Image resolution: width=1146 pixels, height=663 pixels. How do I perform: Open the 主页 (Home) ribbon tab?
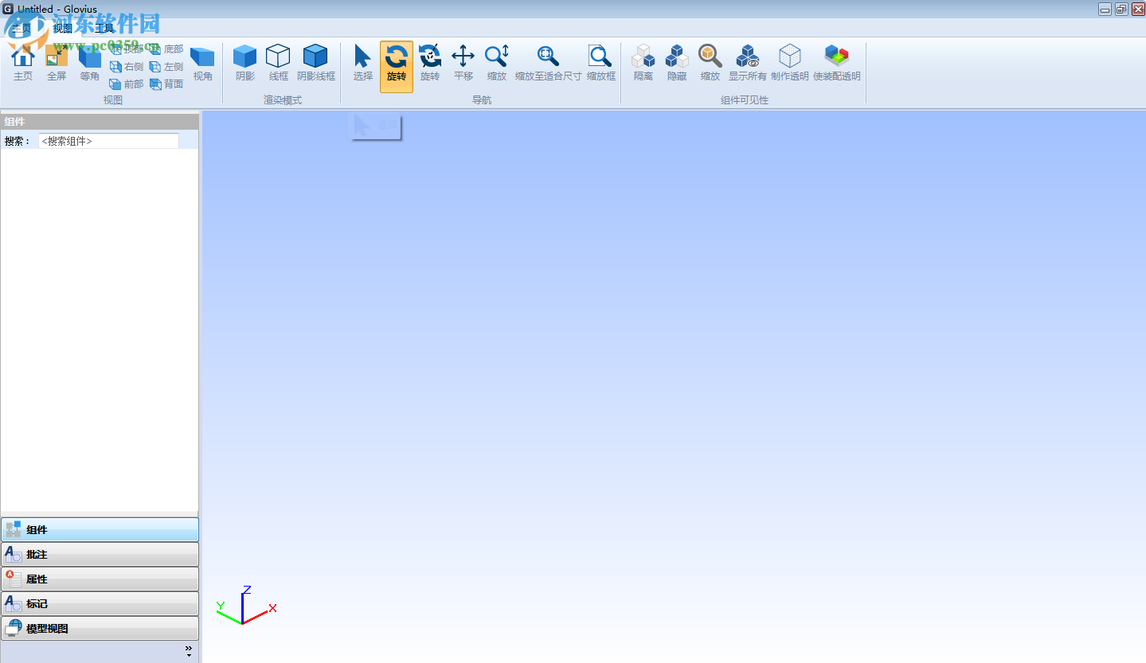point(22,26)
